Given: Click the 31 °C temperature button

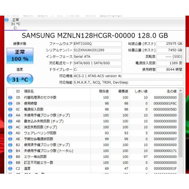Looking at the screenshot, I should pyautogui.click(x=20, y=79).
